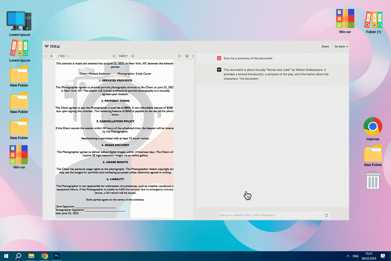Click the ENG language indicator

click(356, 256)
